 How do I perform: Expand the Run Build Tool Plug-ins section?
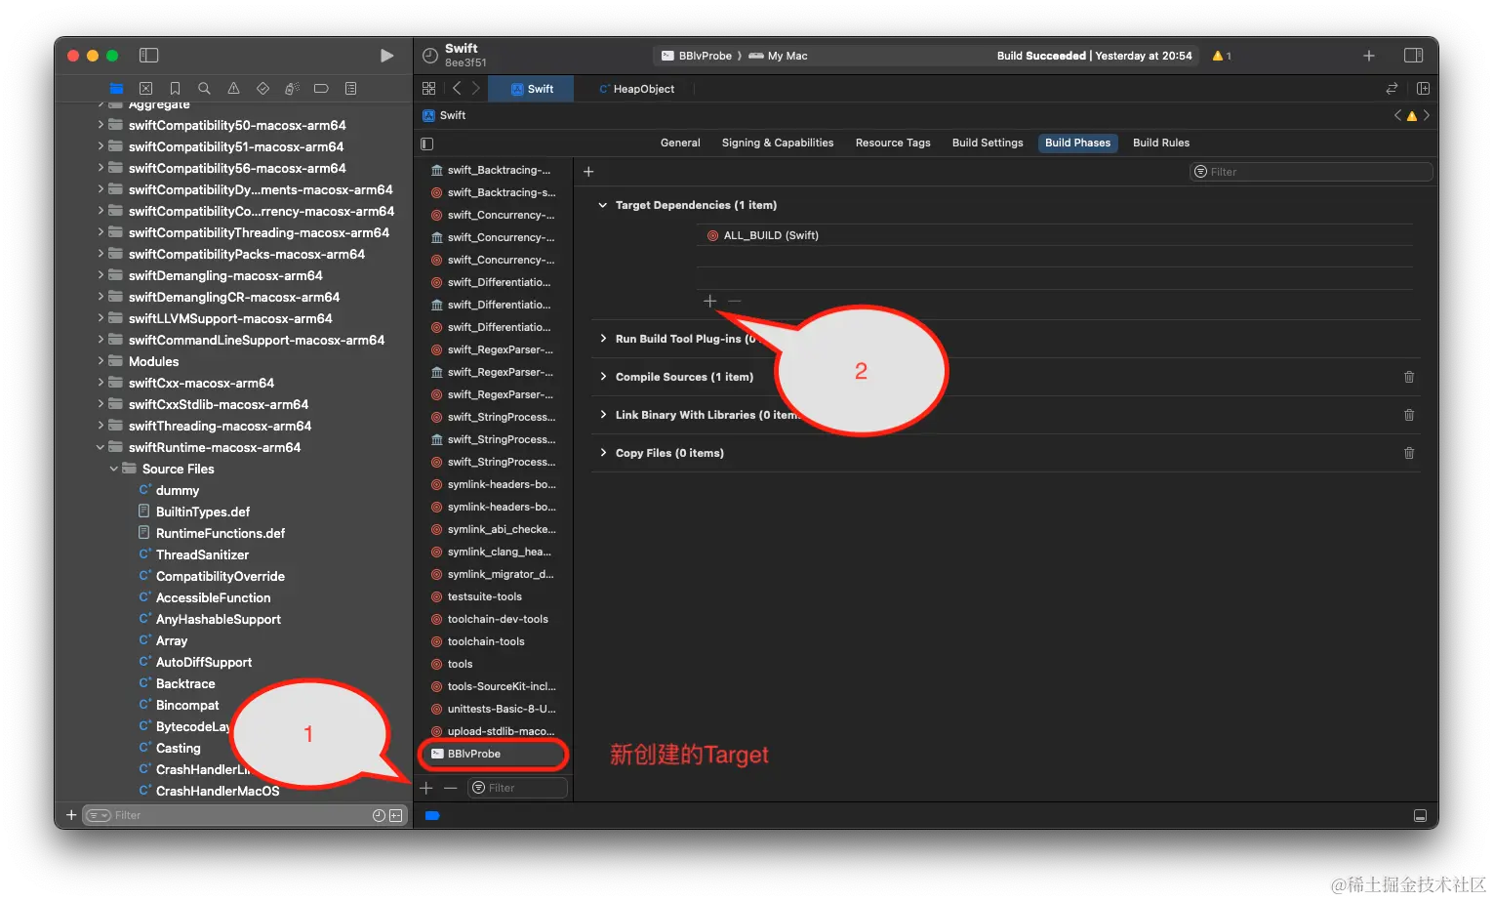coord(603,339)
